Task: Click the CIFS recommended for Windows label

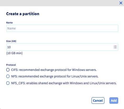Action: pyautogui.click(x=54, y=70)
